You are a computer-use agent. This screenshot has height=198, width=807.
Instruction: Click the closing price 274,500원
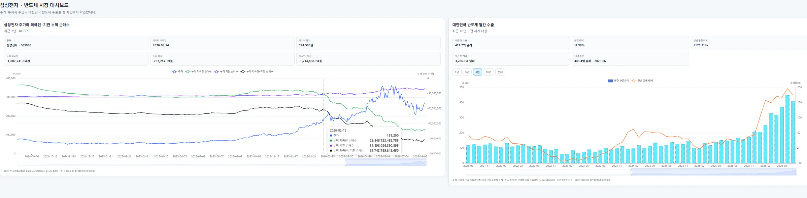coord(306,45)
